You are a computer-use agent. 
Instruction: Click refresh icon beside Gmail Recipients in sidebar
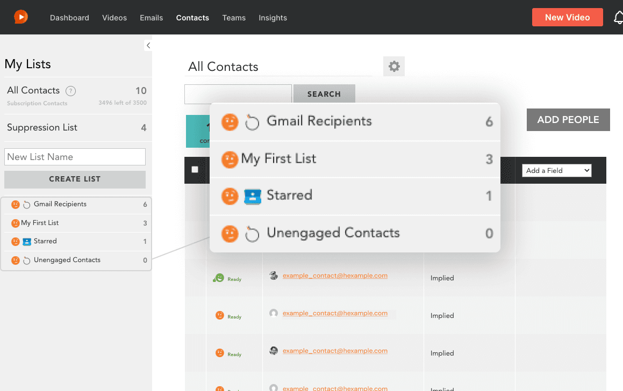(27, 205)
